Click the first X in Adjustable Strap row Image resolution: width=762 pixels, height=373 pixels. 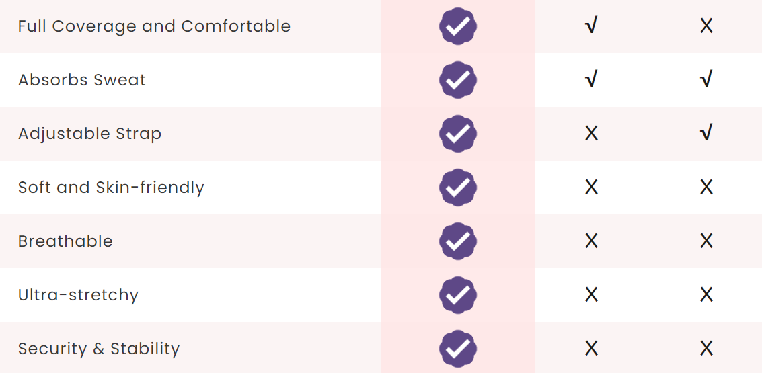pos(591,134)
